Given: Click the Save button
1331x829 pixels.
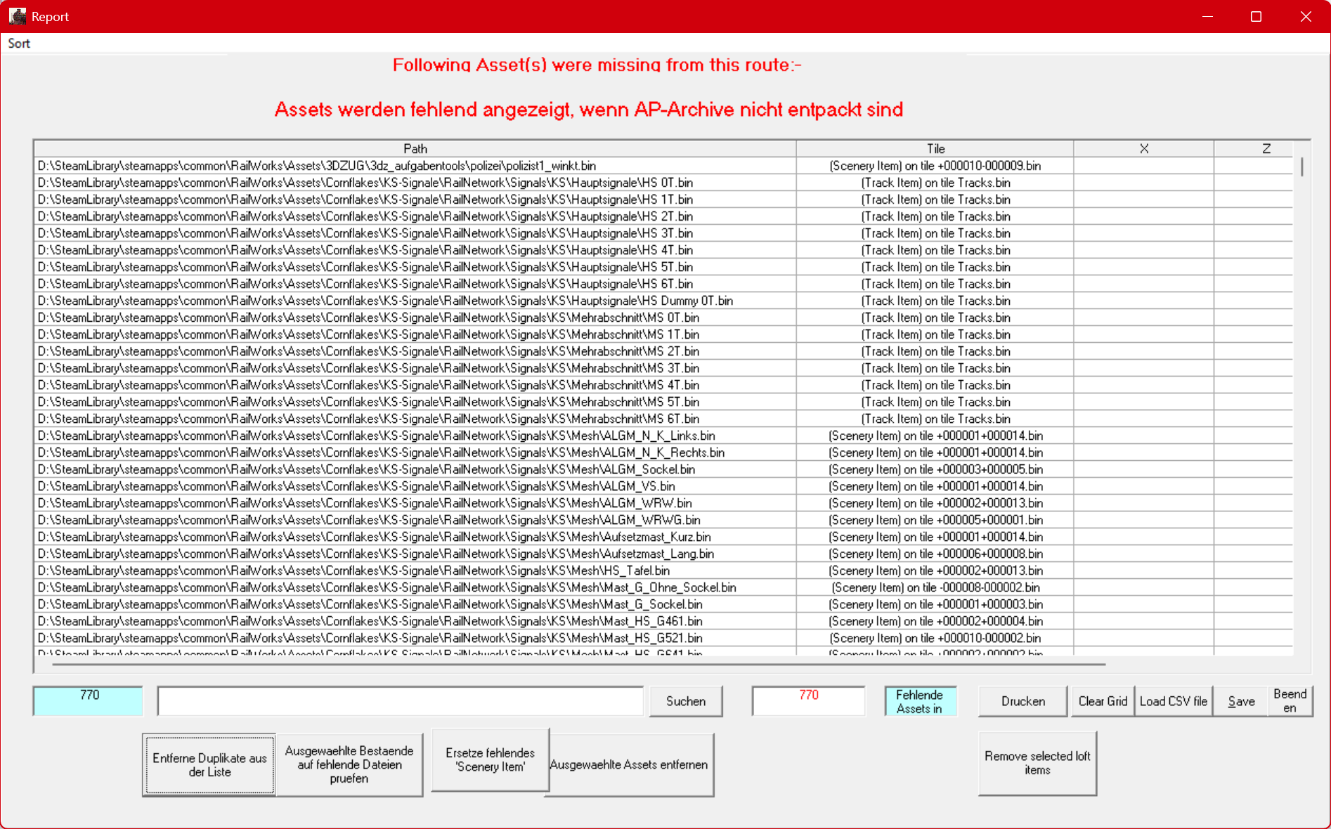Looking at the screenshot, I should click(1241, 701).
